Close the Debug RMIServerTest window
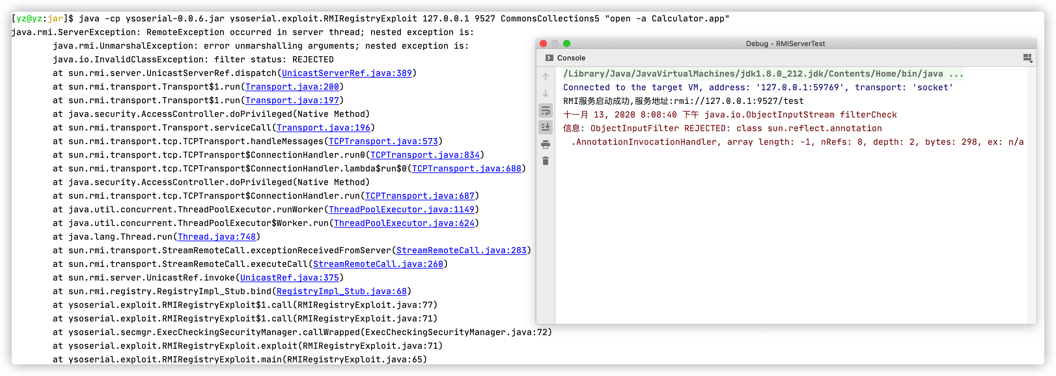The height and width of the screenshot is (376, 1056). 544,44
